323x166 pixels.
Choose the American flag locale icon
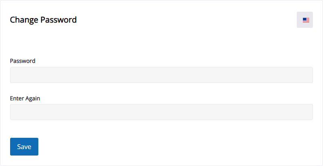click(x=306, y=20)
